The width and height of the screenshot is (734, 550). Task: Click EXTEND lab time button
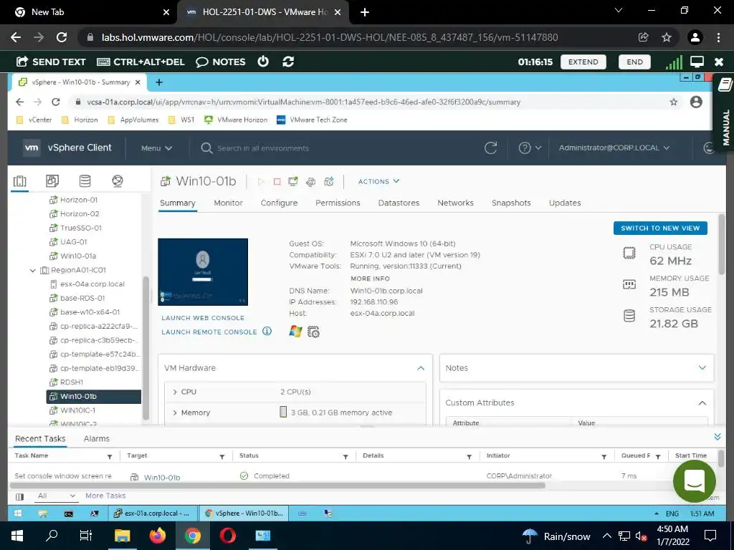coord(583,62)
